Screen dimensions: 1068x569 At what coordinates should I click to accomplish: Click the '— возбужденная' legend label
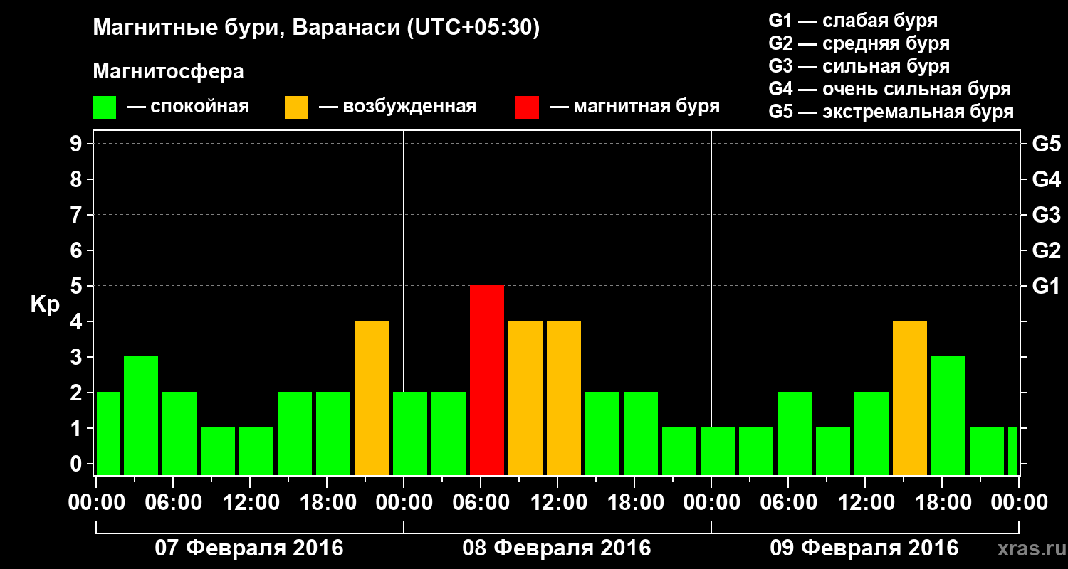tap(397, 107)
